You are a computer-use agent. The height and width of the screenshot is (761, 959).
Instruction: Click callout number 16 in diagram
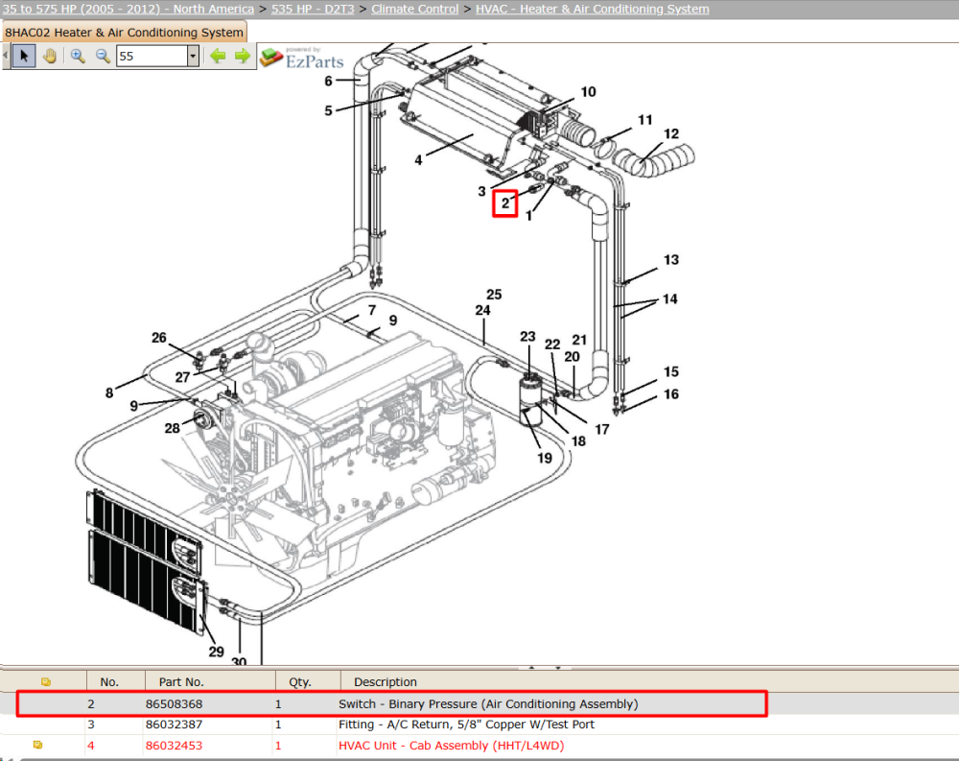pyautogui.click(x=671, y=394)
